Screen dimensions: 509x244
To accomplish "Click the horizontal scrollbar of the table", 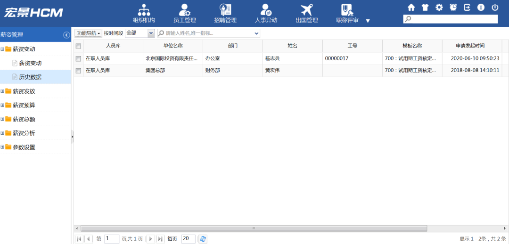I will click(x=253, y=228).
